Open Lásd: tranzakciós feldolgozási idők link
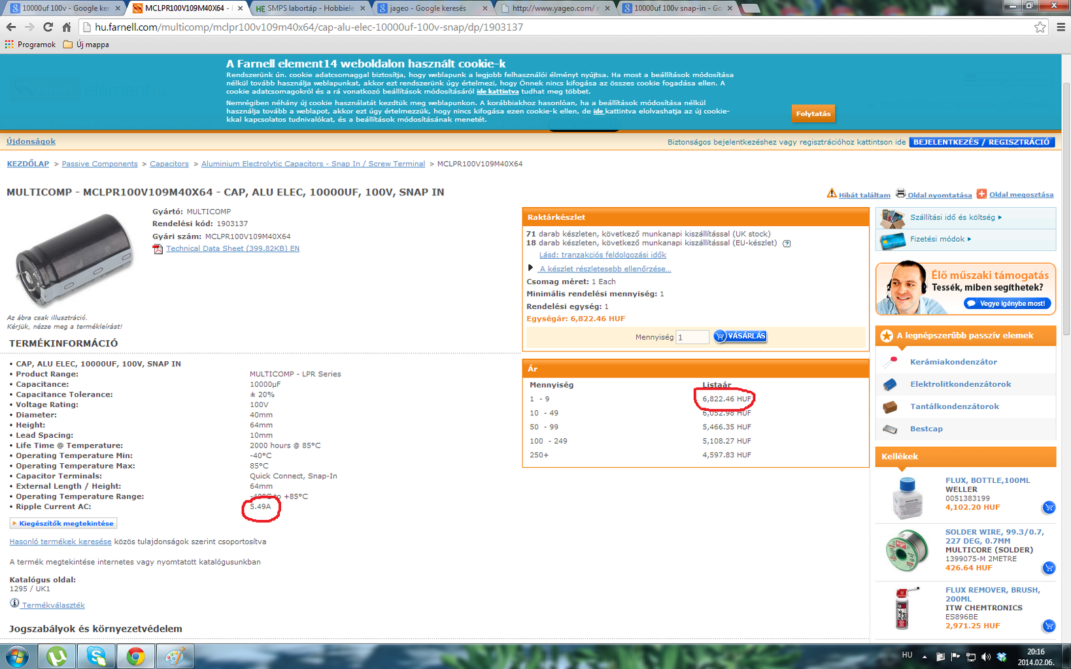This screenshot has width=1071, height=669. (x=603, y=255)
